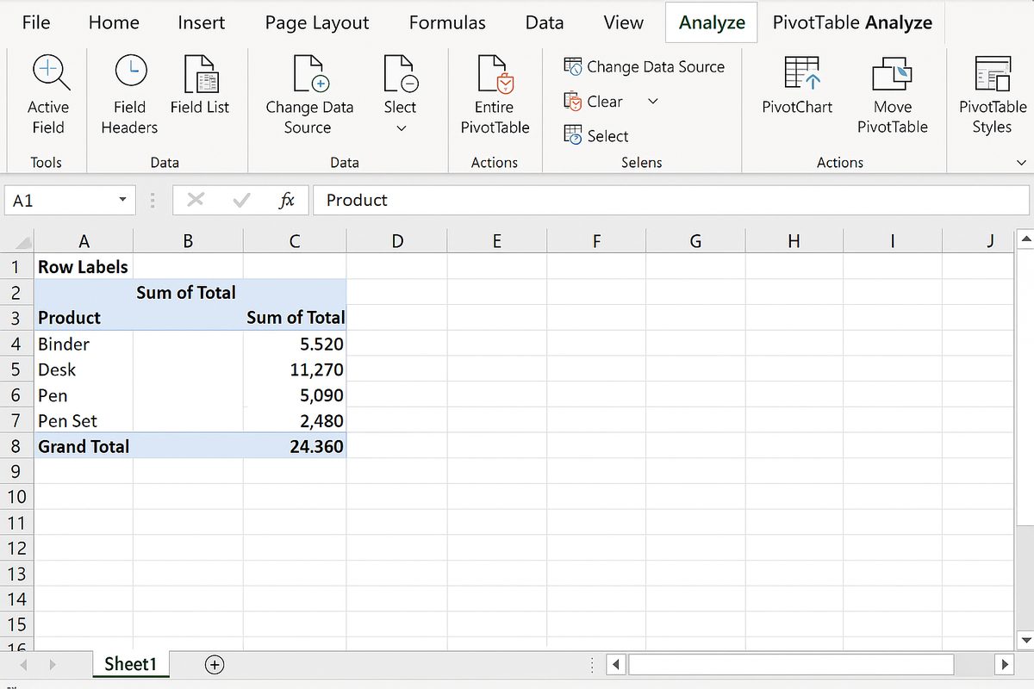Viewport: 1034px width, 689px height.
Task: Select column D header
Action: 396,241
